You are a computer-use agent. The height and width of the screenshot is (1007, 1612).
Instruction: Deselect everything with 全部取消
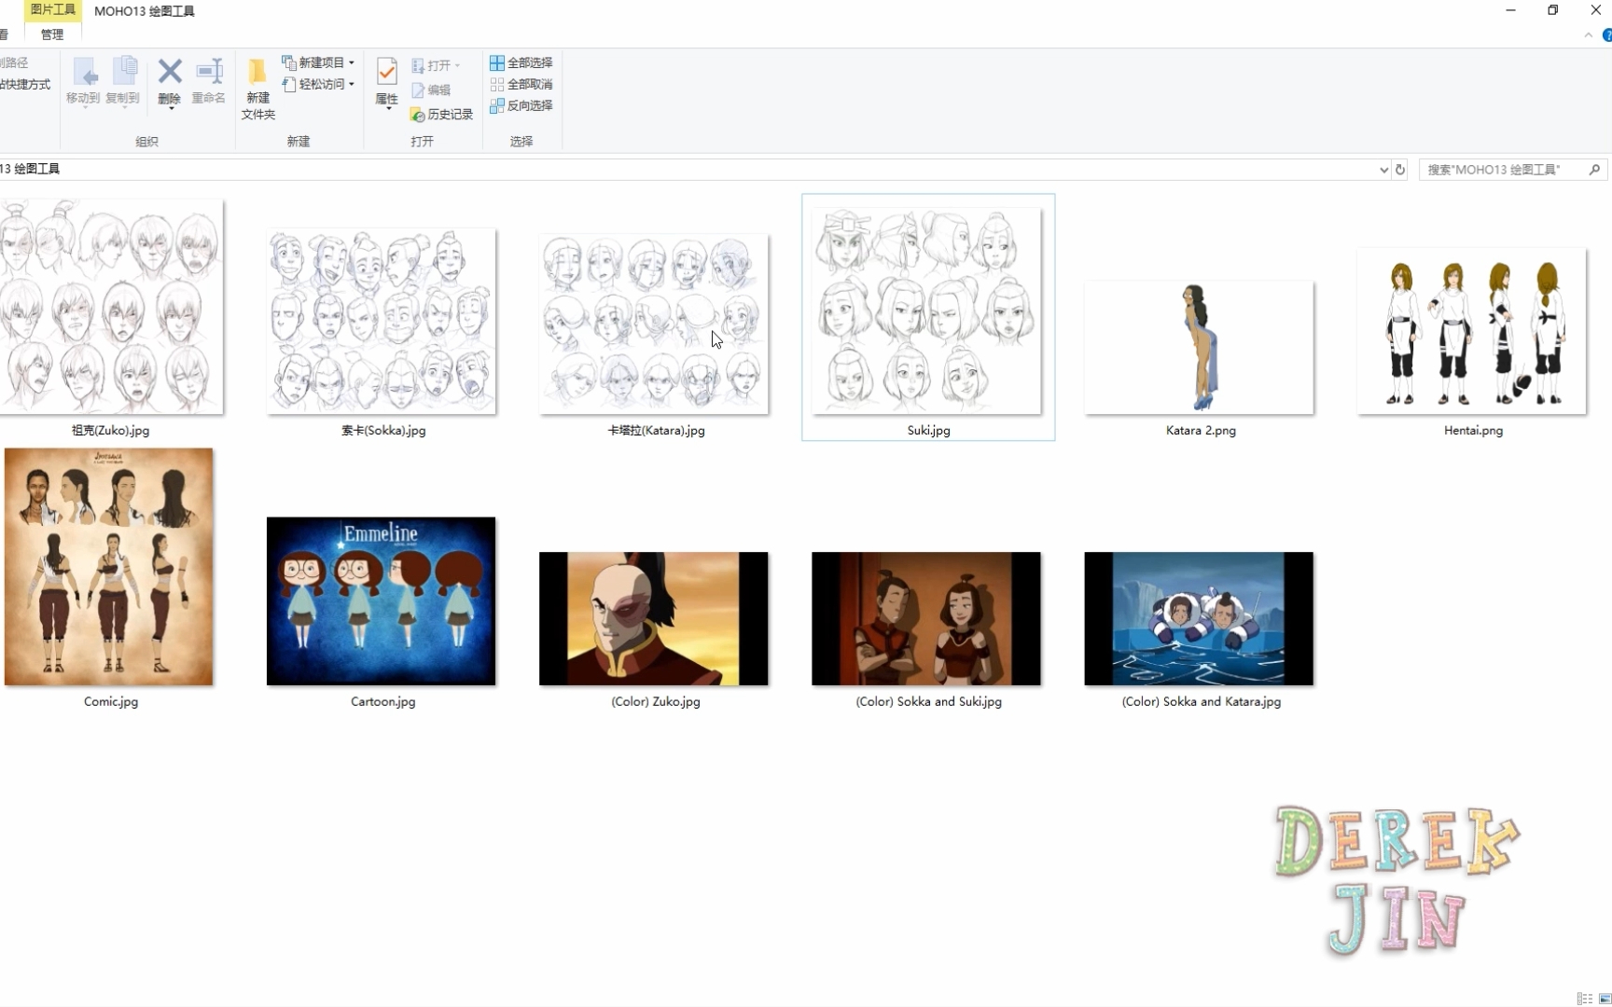(x=521, y=84)
